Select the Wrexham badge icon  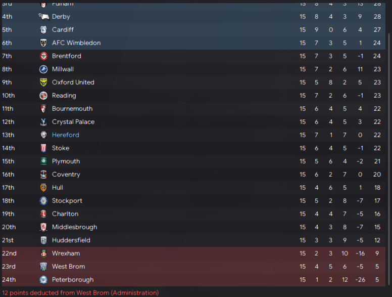coord(43,253)
